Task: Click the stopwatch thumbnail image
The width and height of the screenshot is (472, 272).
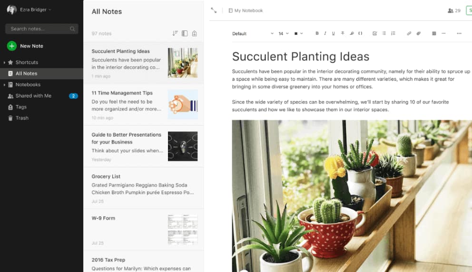Action: coord(183,105)
